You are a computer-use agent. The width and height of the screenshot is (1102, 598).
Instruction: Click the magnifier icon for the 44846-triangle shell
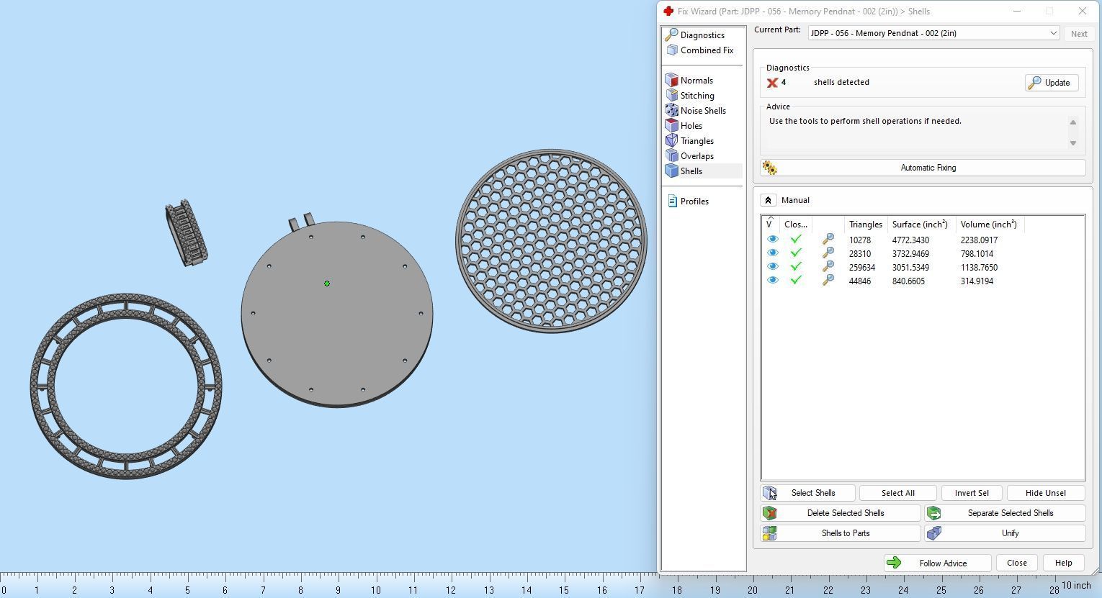point(828,281)
